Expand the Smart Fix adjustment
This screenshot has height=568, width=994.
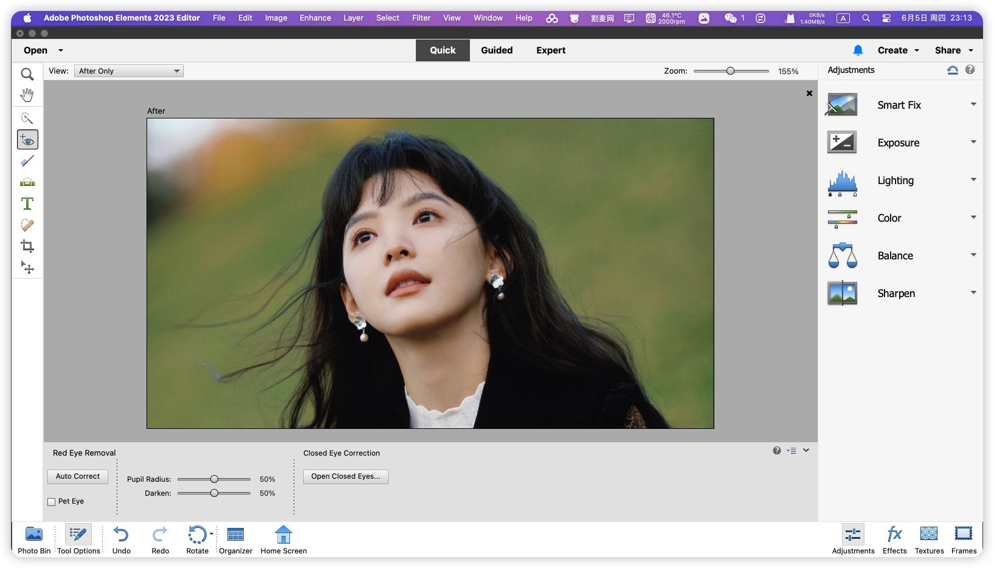[x=973, y=104]
